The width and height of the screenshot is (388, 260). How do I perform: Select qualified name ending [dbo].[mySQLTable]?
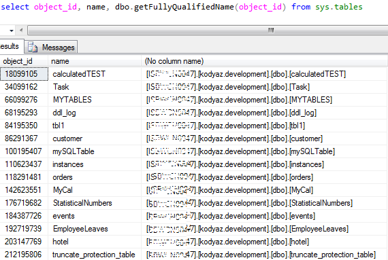pos(265,151)
